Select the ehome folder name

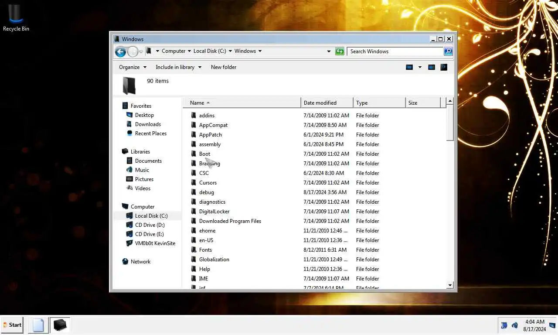tap(207, 231)
